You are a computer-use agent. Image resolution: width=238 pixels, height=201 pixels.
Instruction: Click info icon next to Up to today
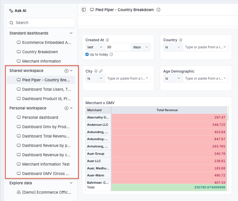pos(111,54)
